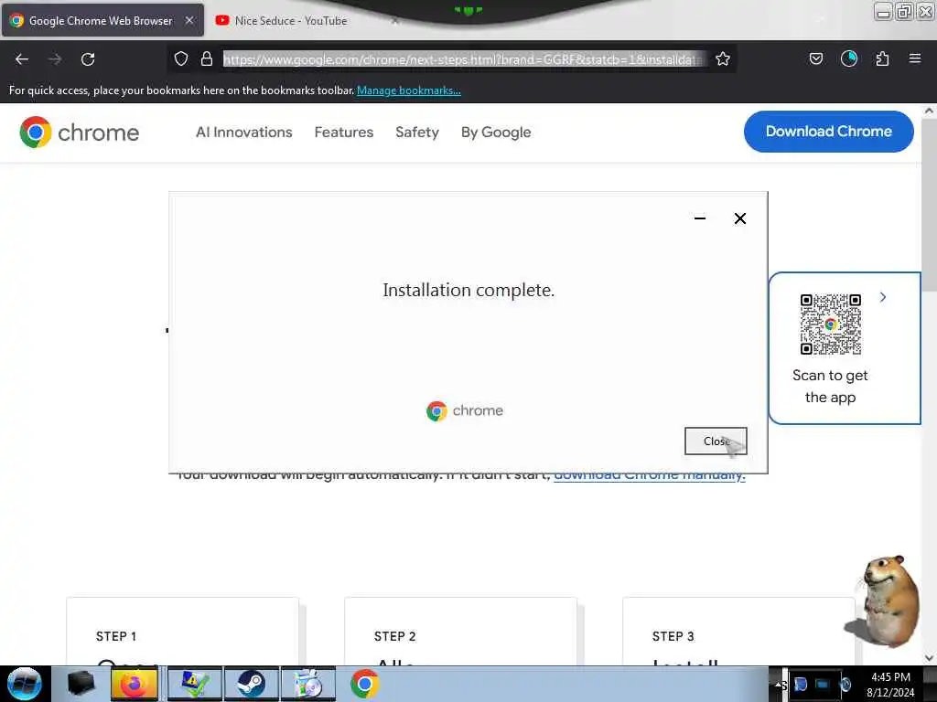Go back with the browser back arrow
Viewport: 937px width, 702px height.
[x=22, y=59]
